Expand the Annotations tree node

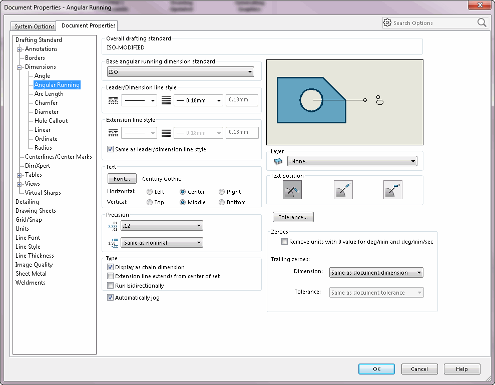click(x=19, y=49)
